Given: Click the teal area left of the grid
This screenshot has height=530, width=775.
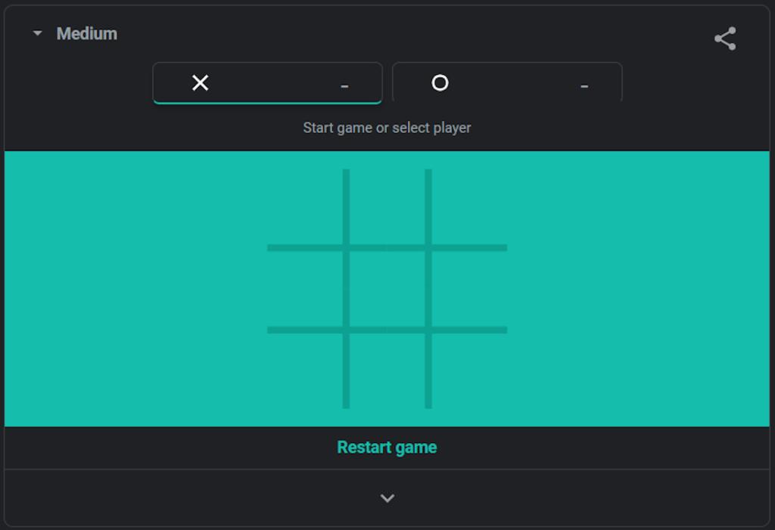Looking at the screenshot, I should [x=136, y=289].
